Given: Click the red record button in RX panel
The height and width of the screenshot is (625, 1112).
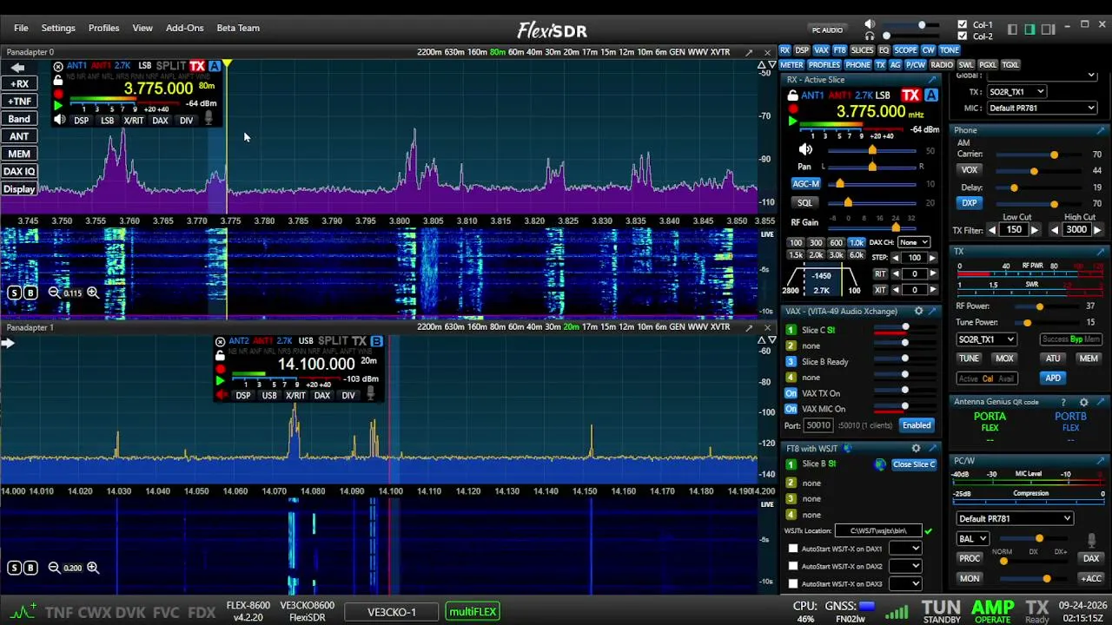Looking at the screenshot, I should click(793, 109).
